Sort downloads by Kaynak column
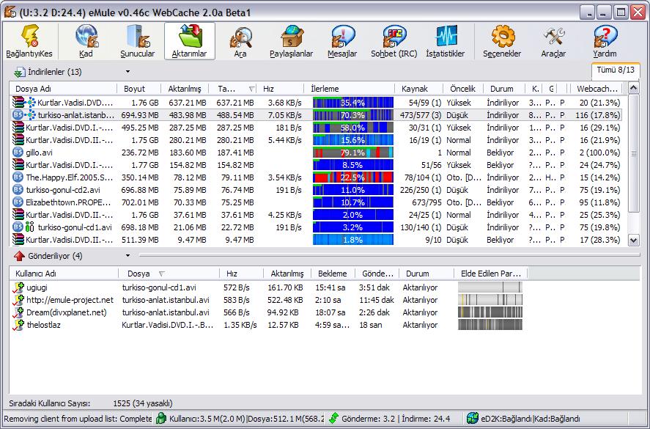This screenshot has width=650, height=429. coord(418,89)
